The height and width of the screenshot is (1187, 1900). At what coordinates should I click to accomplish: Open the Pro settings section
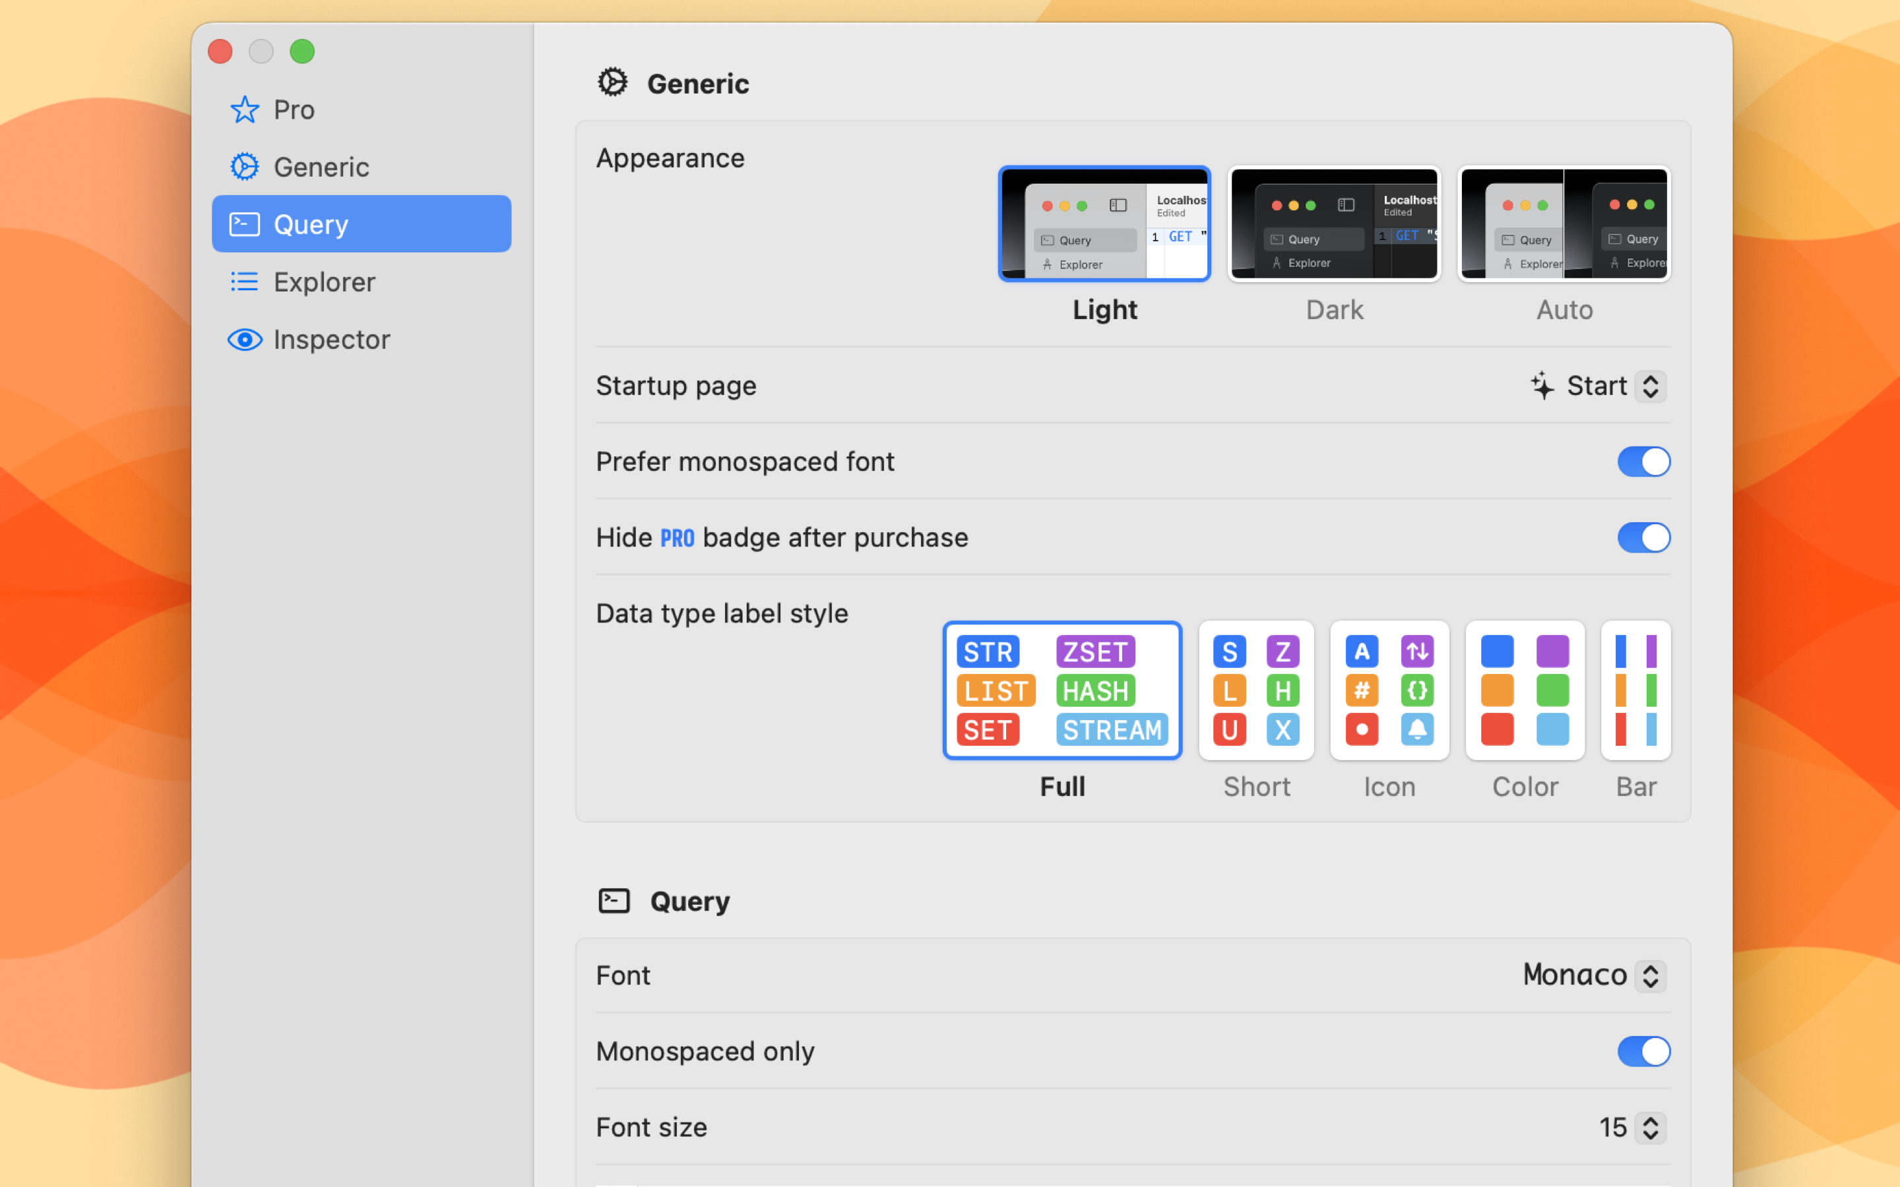click(361, 109)
